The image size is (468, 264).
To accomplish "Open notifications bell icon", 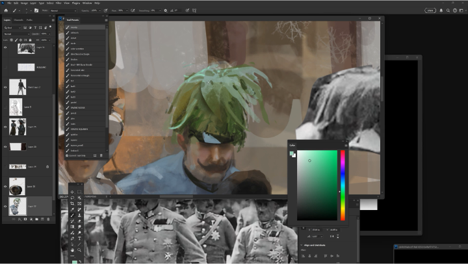I will 441,10.
